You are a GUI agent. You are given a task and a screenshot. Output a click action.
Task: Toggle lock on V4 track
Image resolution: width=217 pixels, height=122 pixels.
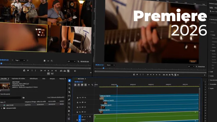coord(78,98)
